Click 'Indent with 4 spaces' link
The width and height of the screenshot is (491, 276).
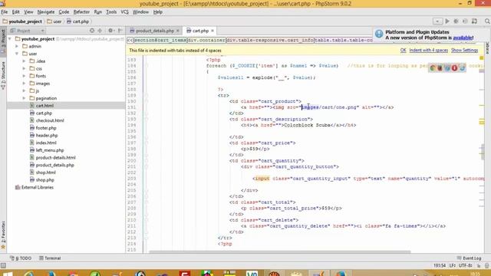click(428, 51)
